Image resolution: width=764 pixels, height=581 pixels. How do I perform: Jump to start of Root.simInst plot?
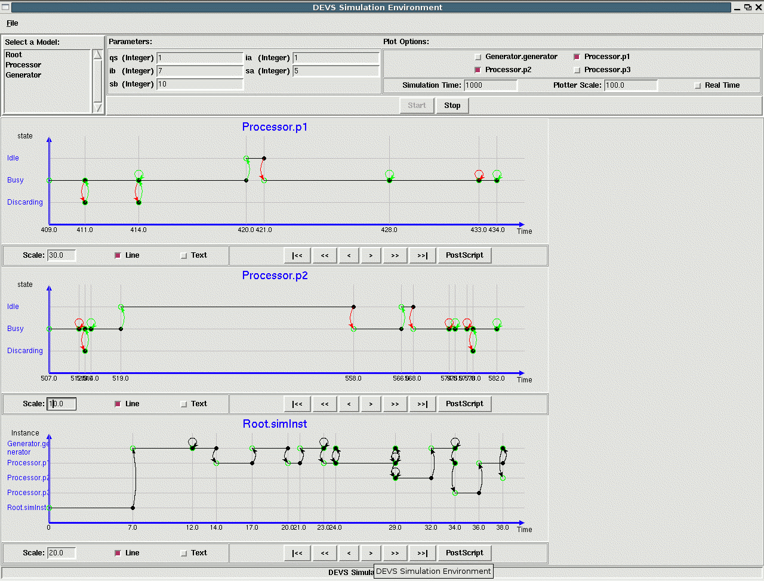pos(297,553)
